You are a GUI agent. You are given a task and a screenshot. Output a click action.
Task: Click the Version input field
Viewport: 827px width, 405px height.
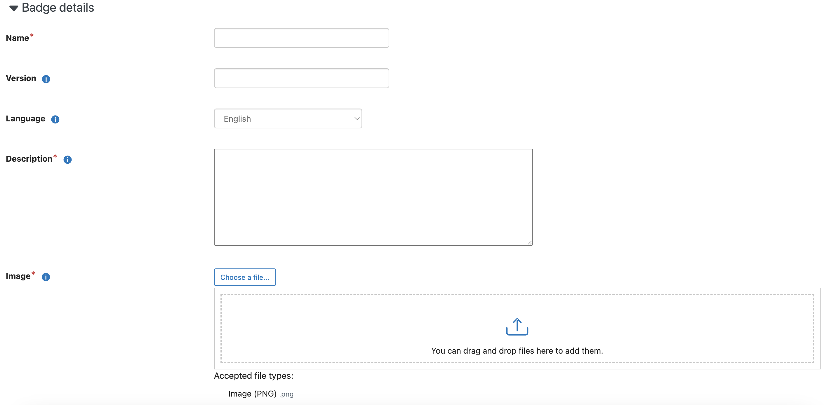click(x=301, y=78)
